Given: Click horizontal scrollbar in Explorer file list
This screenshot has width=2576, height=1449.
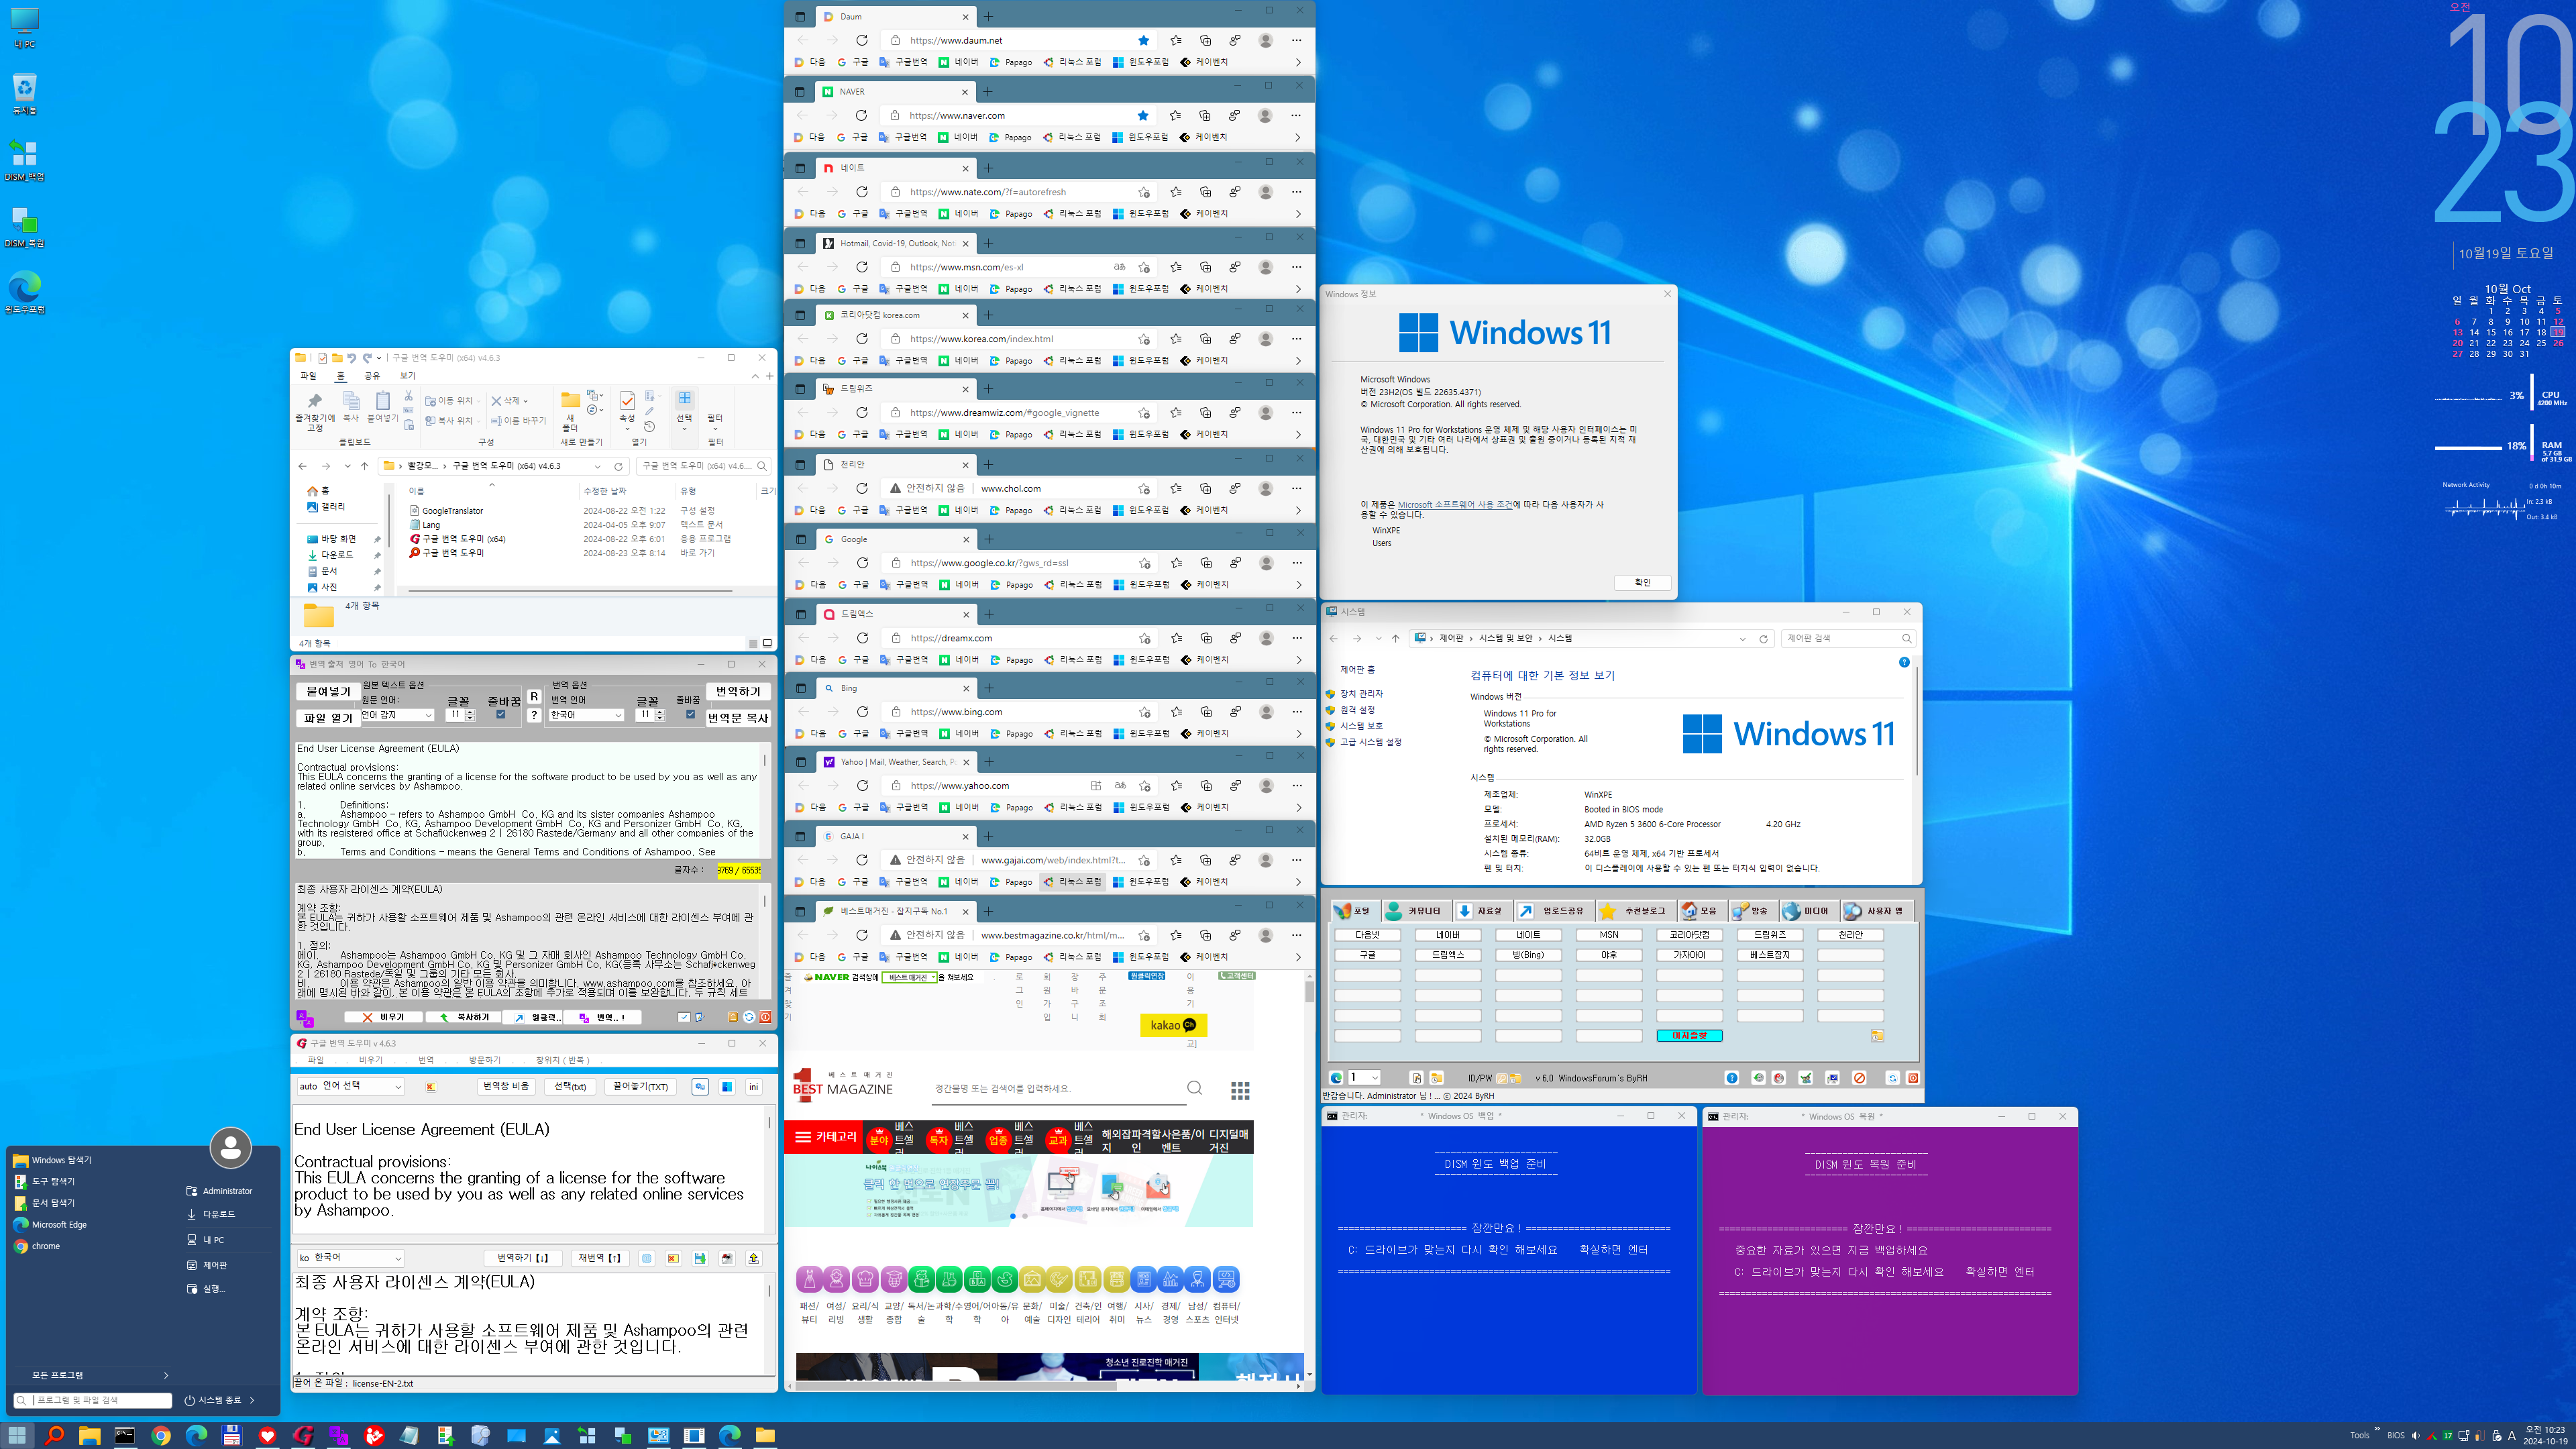Looking at the screenshot, I should point(570,591).
